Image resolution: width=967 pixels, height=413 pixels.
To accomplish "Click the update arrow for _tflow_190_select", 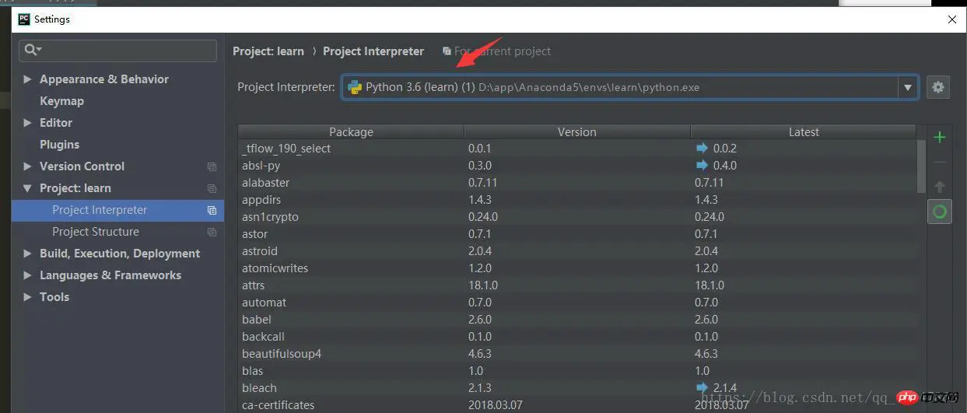I will point(702,148).
